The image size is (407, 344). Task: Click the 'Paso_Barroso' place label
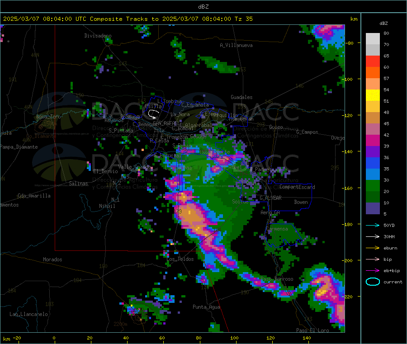(x=277, y=279)
